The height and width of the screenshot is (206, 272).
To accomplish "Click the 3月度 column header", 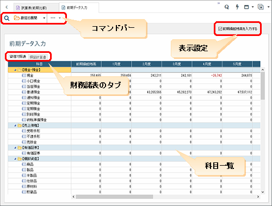I will [x=177, y=64].
